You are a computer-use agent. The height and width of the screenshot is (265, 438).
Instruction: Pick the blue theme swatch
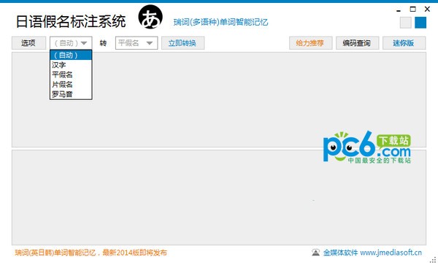(x=420, y=23)
